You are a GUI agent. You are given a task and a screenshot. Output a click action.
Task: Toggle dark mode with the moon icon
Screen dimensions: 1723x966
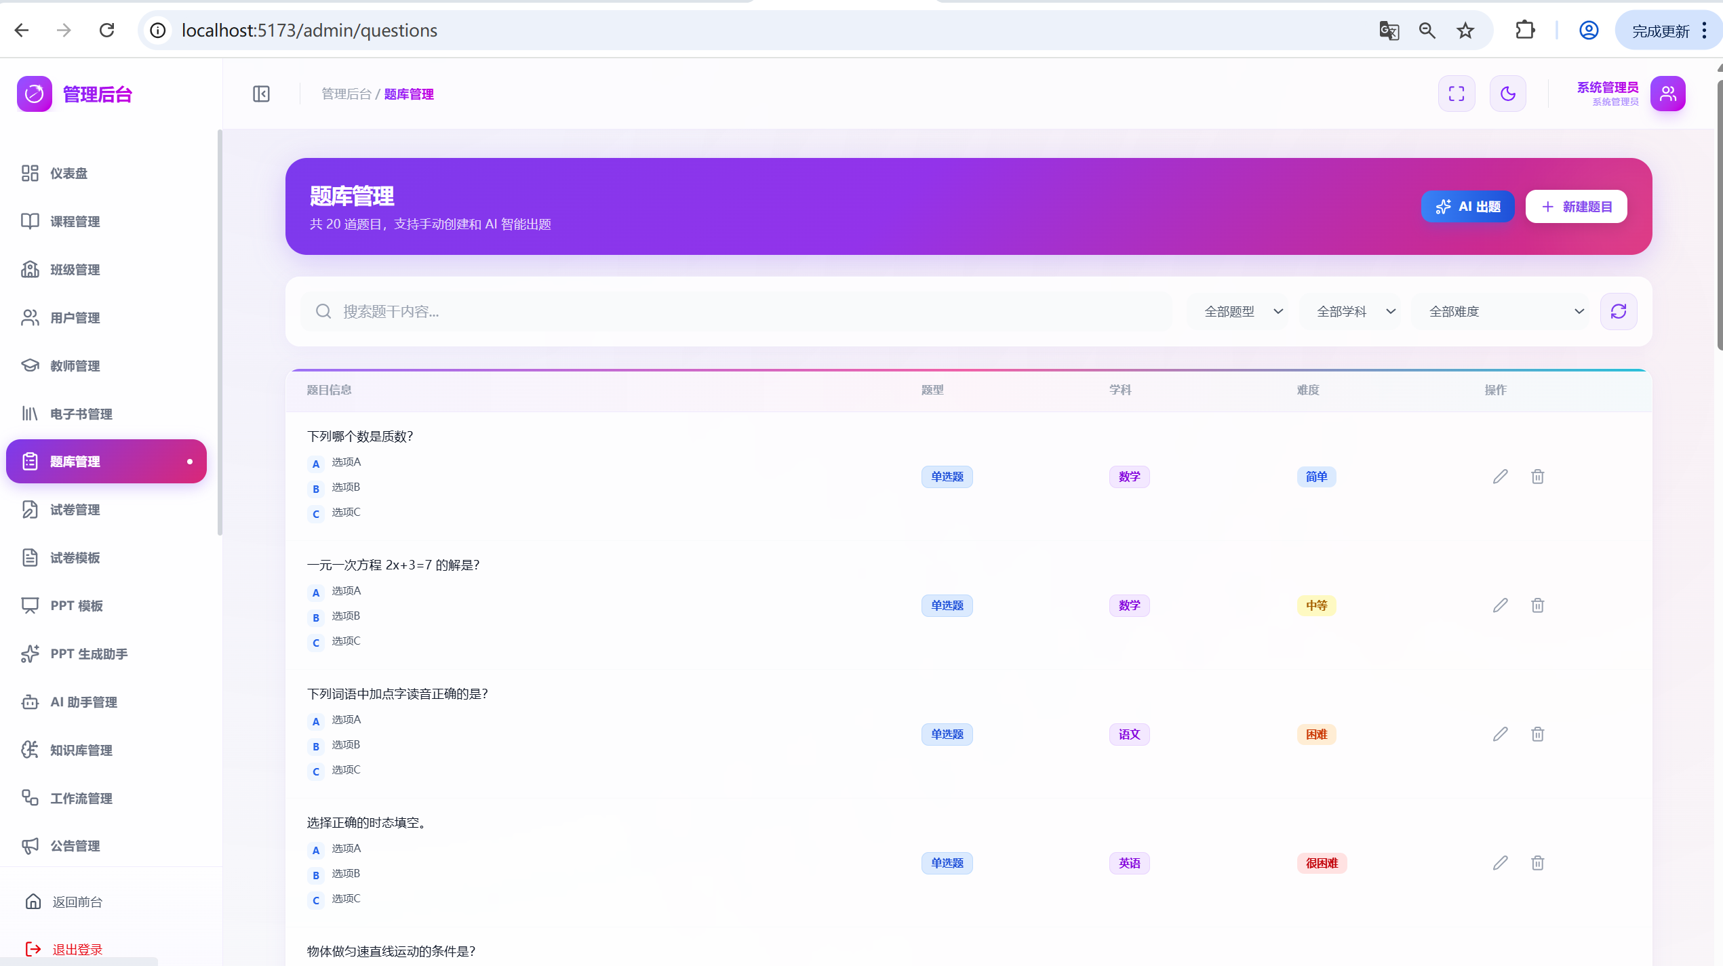pyautogui.click(x=1508, y=94)
